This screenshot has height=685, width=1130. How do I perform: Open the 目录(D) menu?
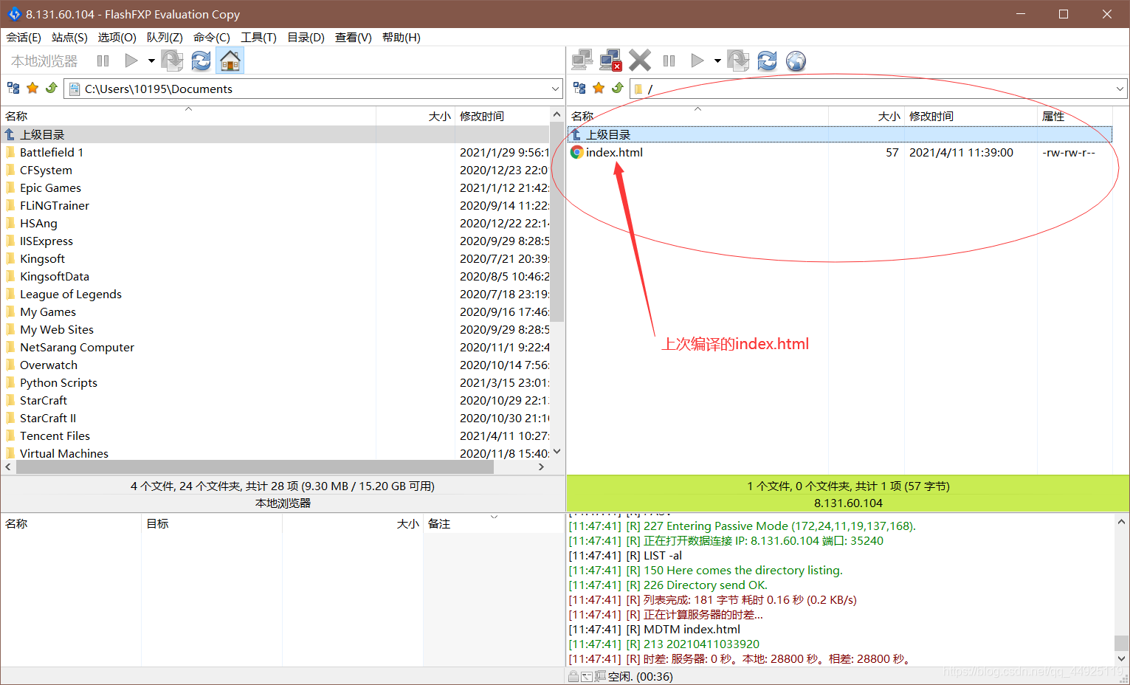click(306, 38)
